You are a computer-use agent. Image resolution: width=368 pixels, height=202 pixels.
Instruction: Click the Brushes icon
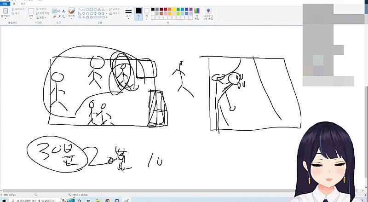(71, 11)
